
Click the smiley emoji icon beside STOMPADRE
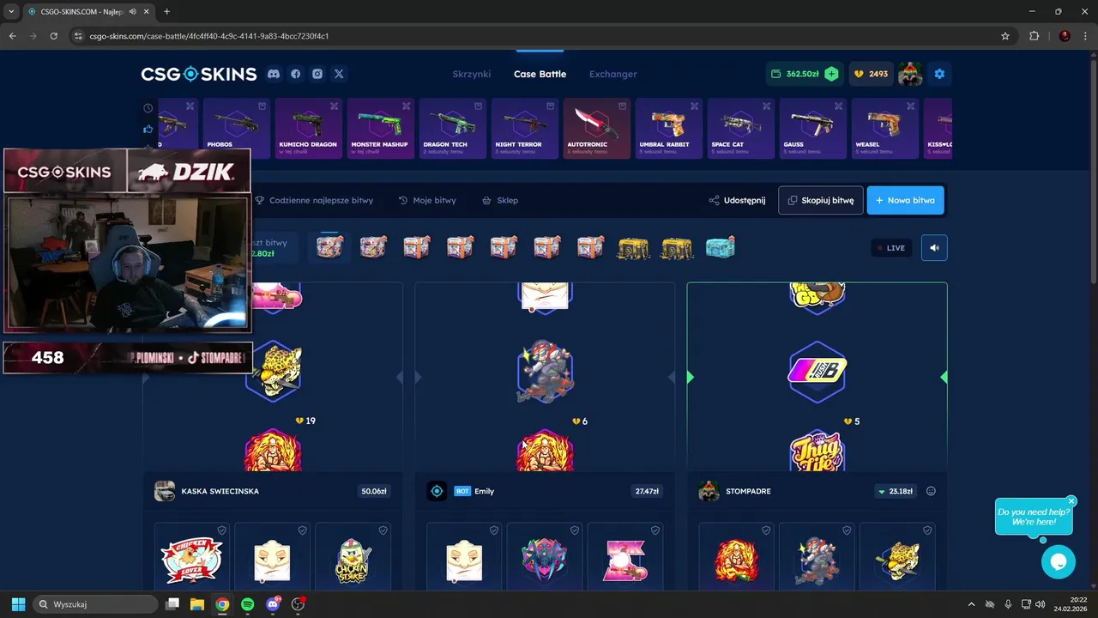click(931, 491)
